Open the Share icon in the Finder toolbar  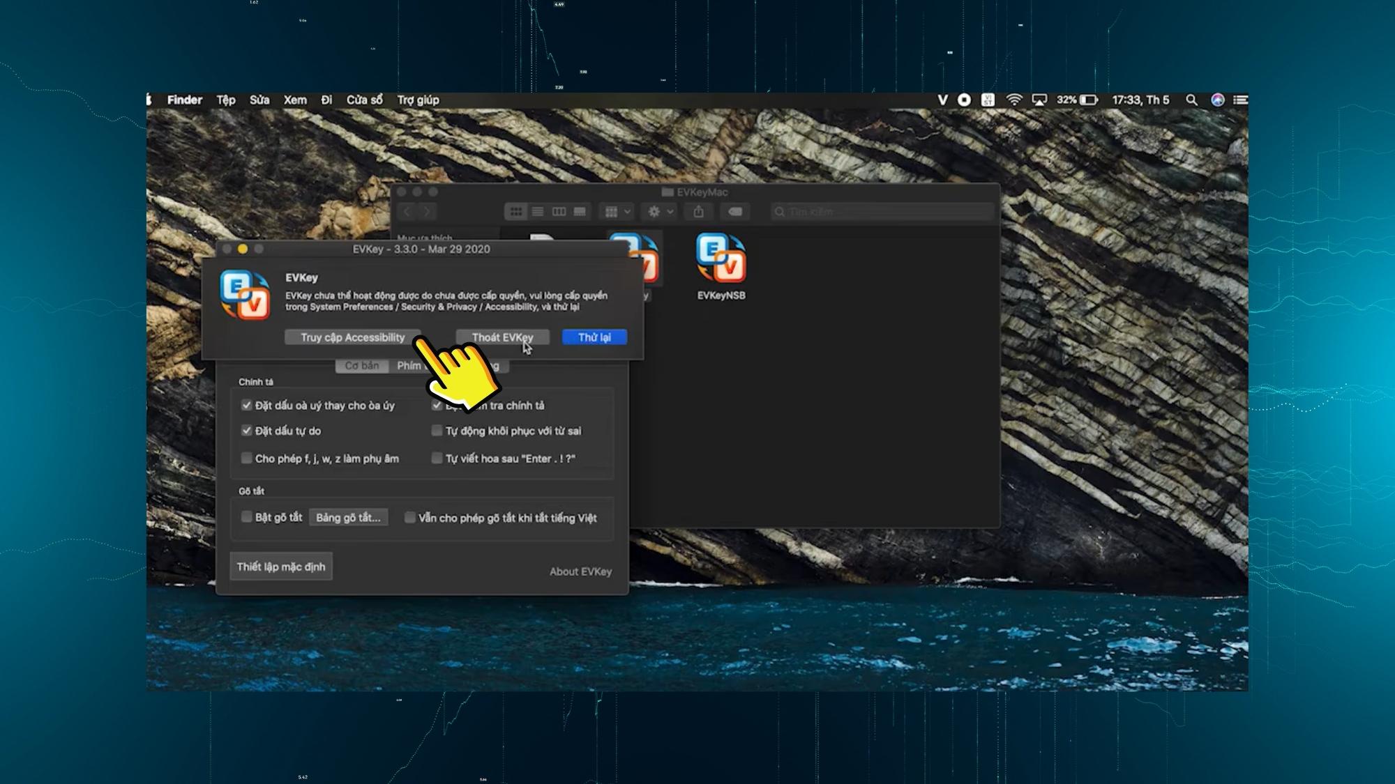click(698, 211)
